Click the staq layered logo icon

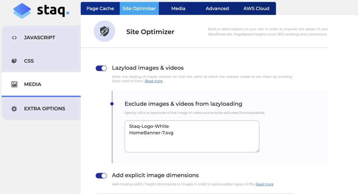click(x=22, y=11)
